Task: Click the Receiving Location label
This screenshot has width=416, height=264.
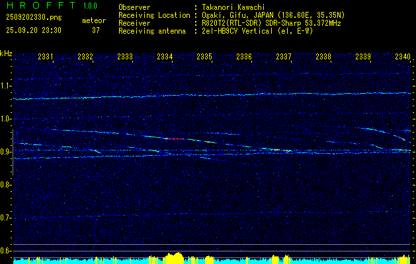Action: pos(154,15)
